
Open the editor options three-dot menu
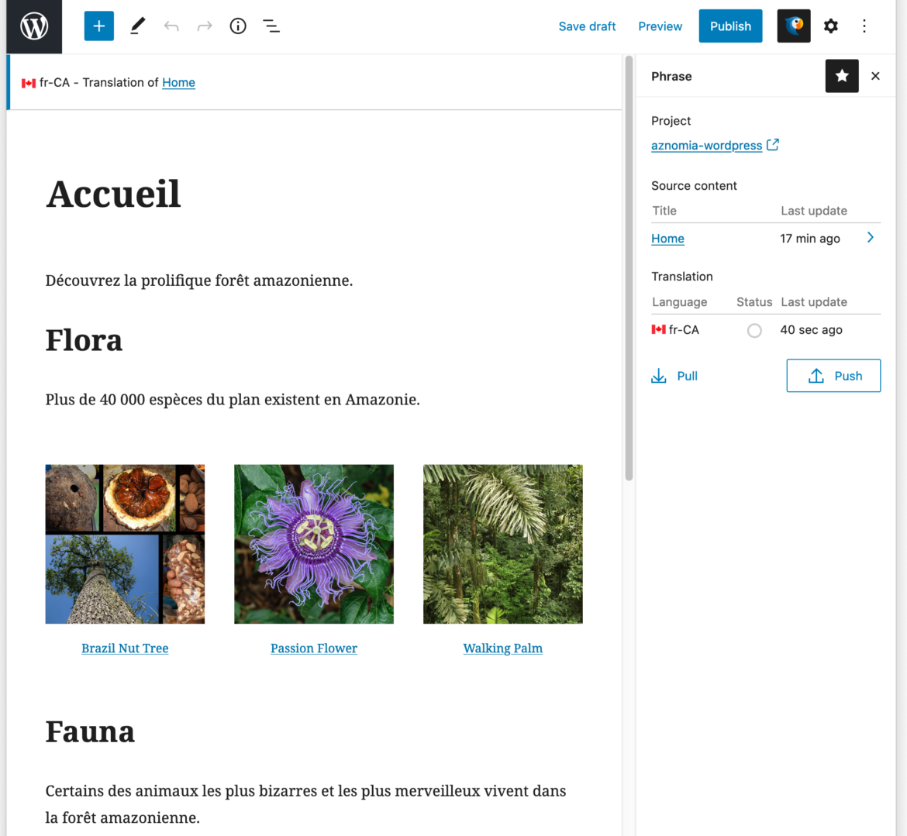864,26
